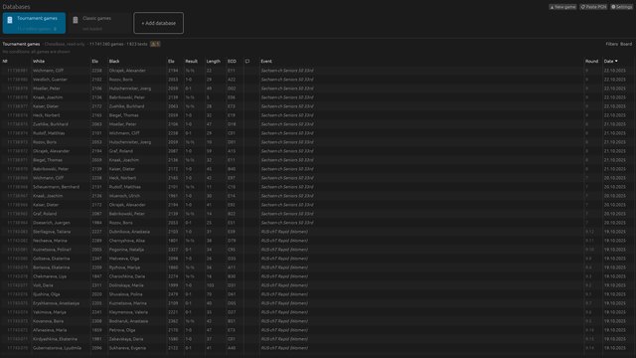Click the Add database button

point(158,23)
